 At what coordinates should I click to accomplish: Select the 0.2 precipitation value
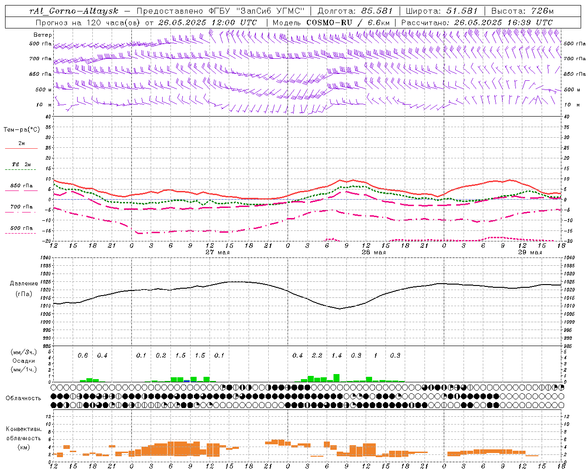[x=161, y=355]
